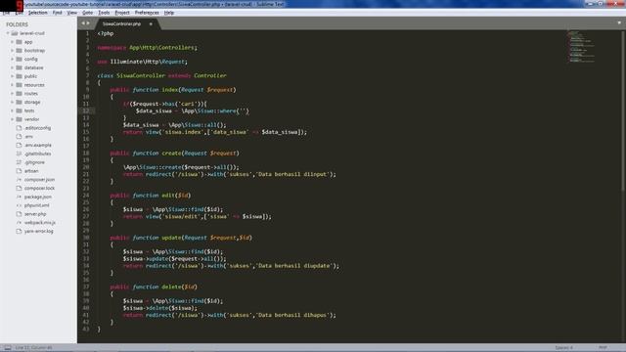This screenshot has width=626, height=352.
Task: Expand the routes folder arrow
Action: click(12, 94)
